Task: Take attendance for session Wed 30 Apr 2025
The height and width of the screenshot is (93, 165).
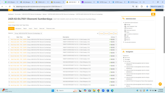Action: pos(110,85)
